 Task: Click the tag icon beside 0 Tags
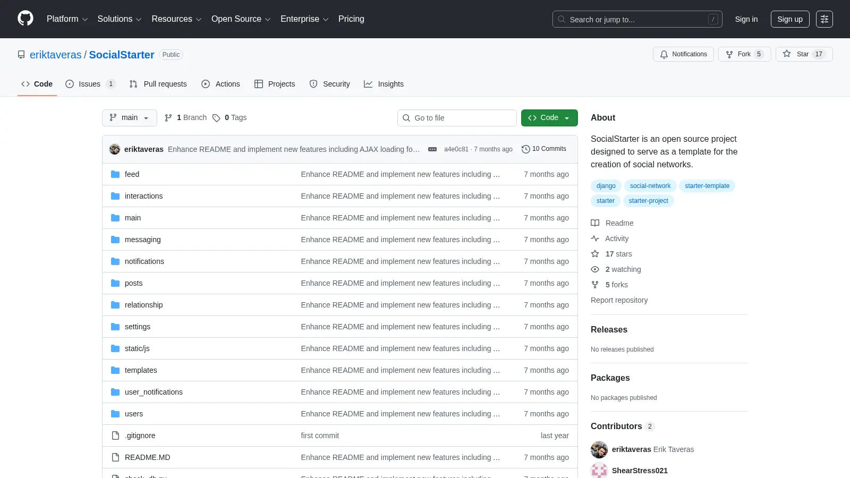click(216, 118)
